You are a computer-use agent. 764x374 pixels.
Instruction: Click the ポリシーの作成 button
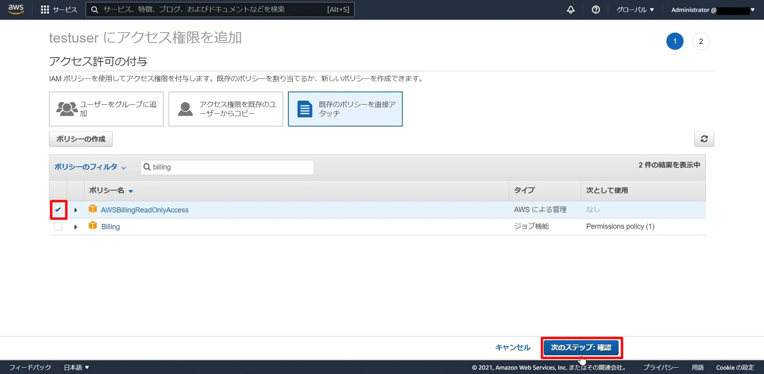click(x=81, y=139)
